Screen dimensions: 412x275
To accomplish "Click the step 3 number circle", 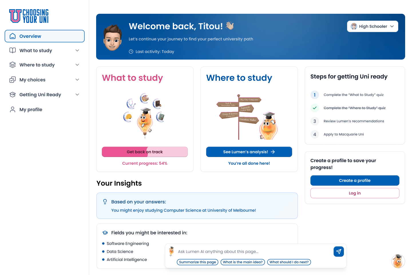I will click(x=315, y=121).
